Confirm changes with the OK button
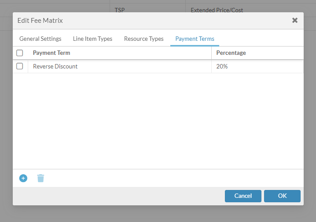Image resolution: width=316 pixels, height=222 pixels. pyautogui.click(x=282, y=196)
